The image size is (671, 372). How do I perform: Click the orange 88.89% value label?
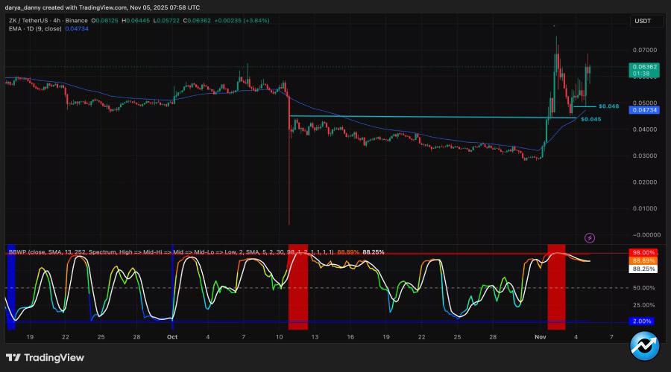[x=643, y=261]
